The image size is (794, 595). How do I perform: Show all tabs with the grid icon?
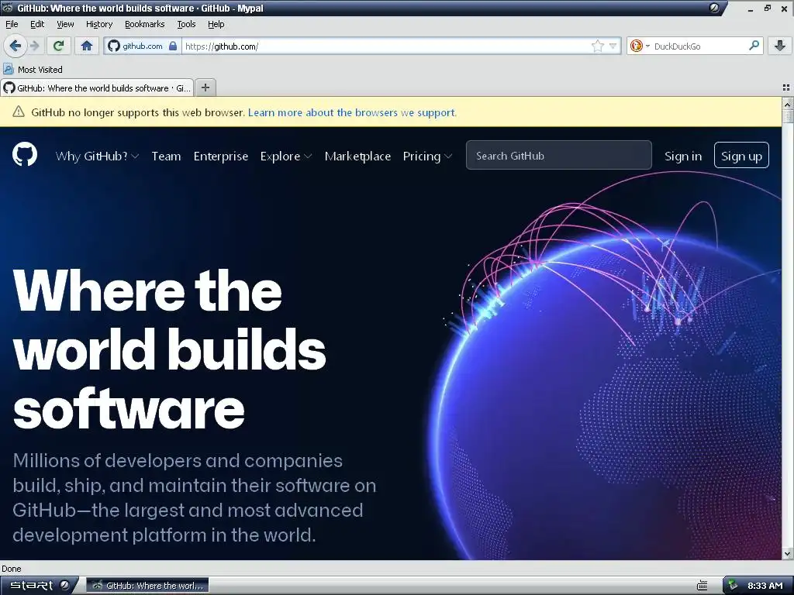click(786, 88)
